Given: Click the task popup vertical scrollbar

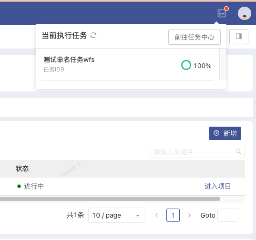Looking at the screenshot, I should [x=223, y=65].
